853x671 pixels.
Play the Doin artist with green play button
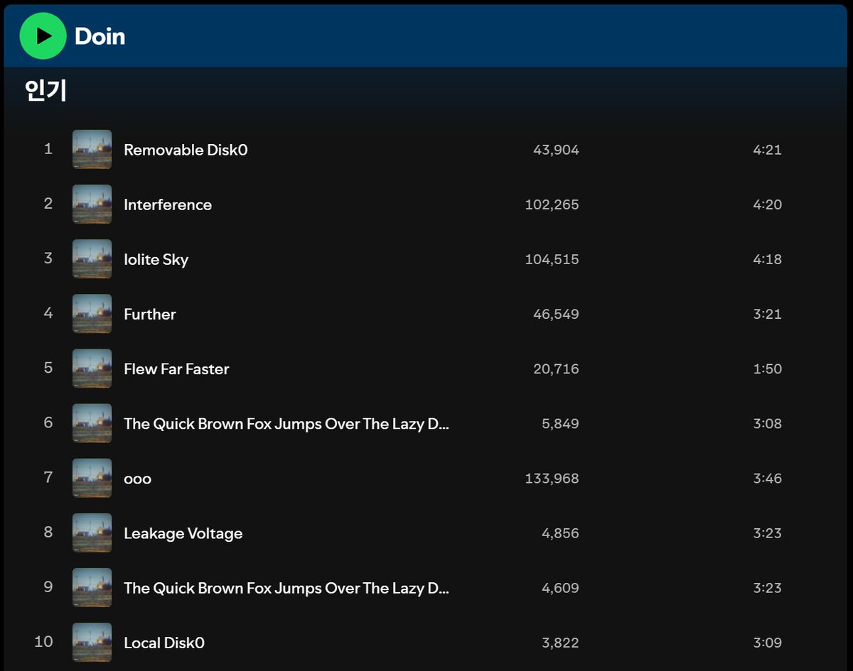point(43,36)
